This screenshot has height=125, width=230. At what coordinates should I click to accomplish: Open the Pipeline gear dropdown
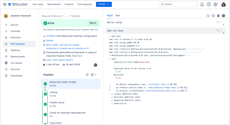point(93,75)
